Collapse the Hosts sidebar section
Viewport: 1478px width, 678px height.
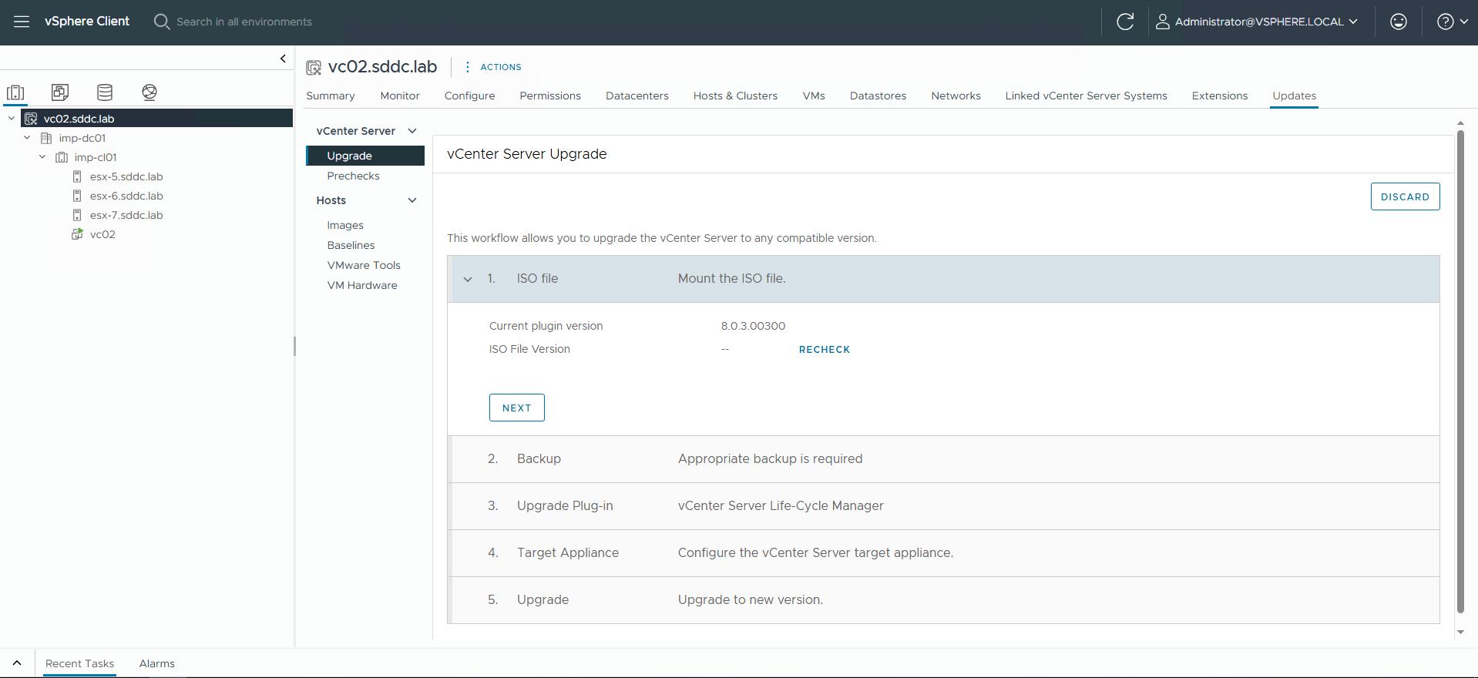point(412,200)
